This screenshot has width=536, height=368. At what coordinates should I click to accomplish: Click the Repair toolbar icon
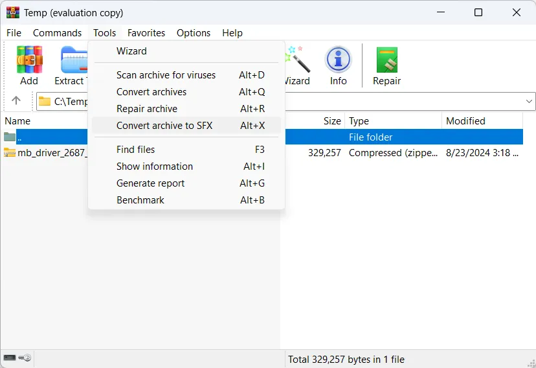(386, 65)
